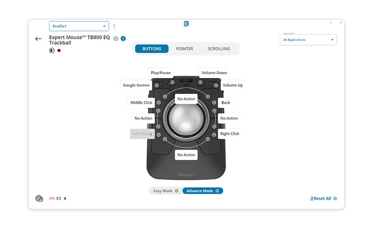The image size is (370, 233).
Task: Open the three-dot profile options menu
Action: click(x=114, y=26)
